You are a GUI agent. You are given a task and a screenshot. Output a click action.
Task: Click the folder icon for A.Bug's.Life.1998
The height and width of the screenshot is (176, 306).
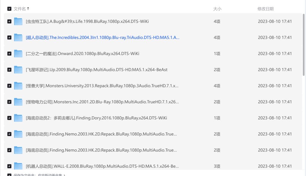18,21
